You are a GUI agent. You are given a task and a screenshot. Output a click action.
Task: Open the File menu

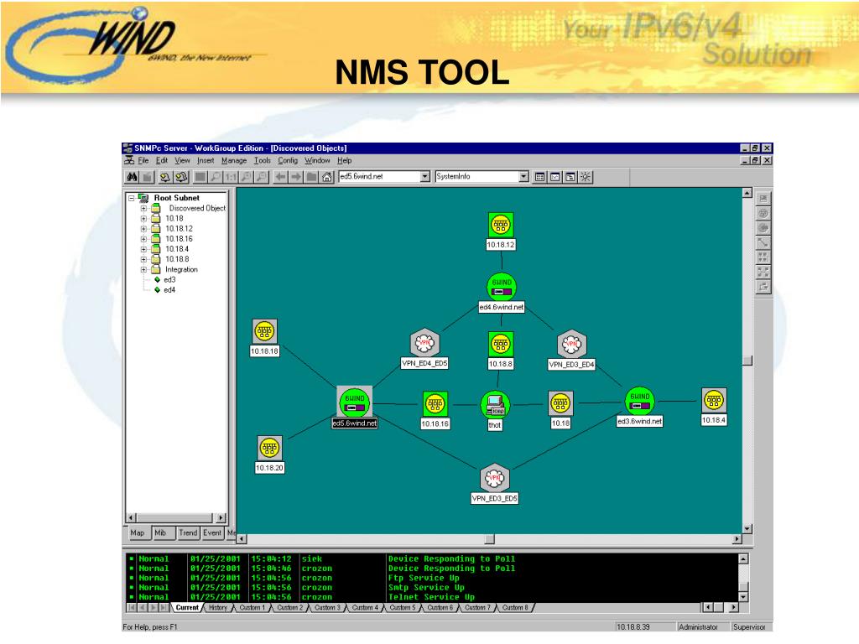[x=143, y=160]
